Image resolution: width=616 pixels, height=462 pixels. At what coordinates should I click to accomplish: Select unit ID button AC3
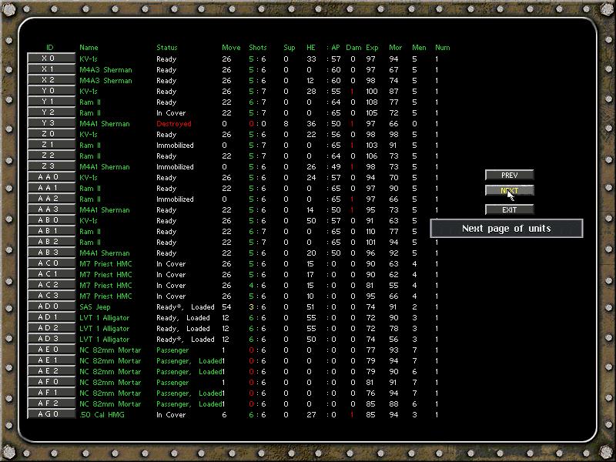coord(51,296)
